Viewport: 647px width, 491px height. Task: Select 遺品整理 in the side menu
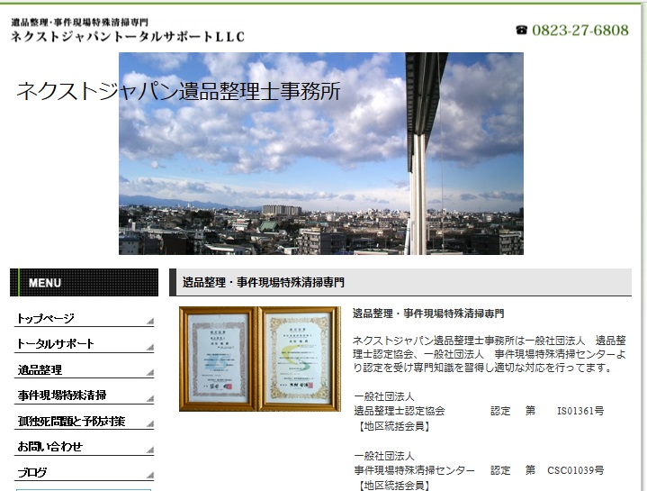click(x=39, y=369)
